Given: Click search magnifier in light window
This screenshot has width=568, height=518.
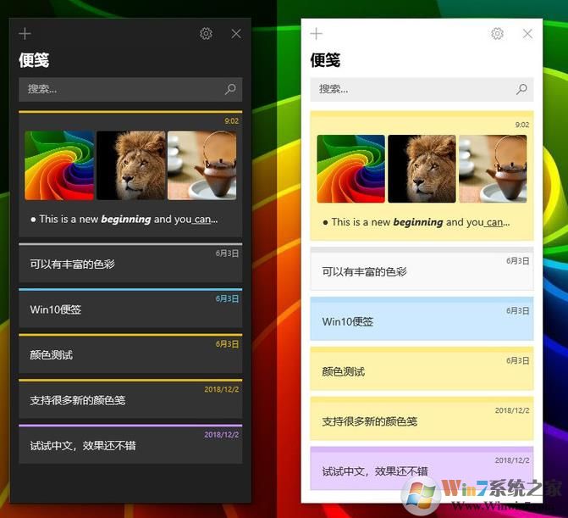Looking at the screenshot, I should coord(521,89).
